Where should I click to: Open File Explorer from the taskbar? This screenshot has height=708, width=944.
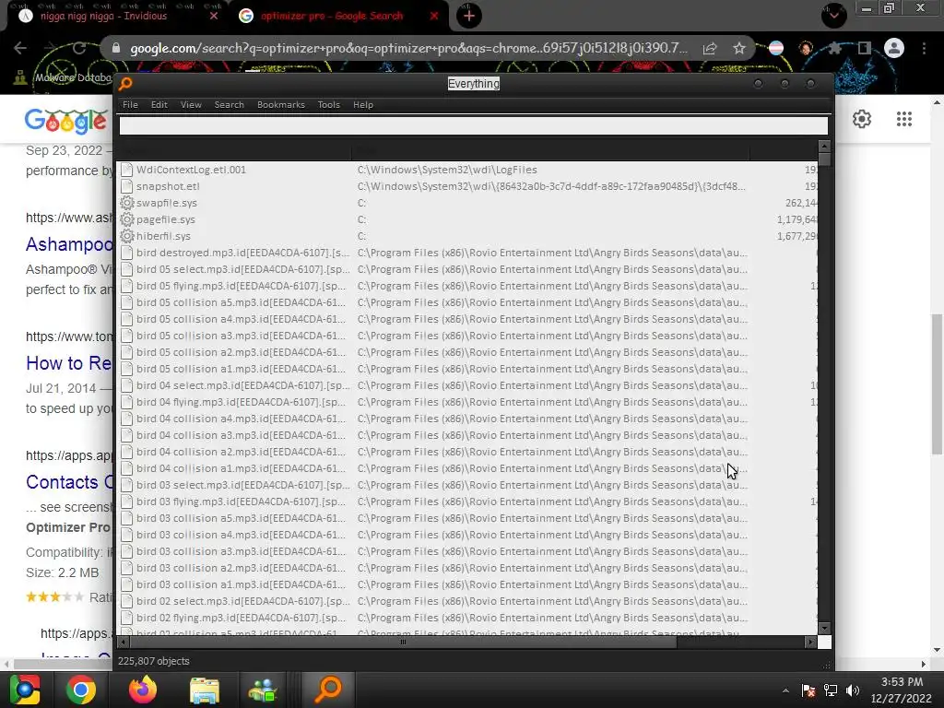(204, 690)
